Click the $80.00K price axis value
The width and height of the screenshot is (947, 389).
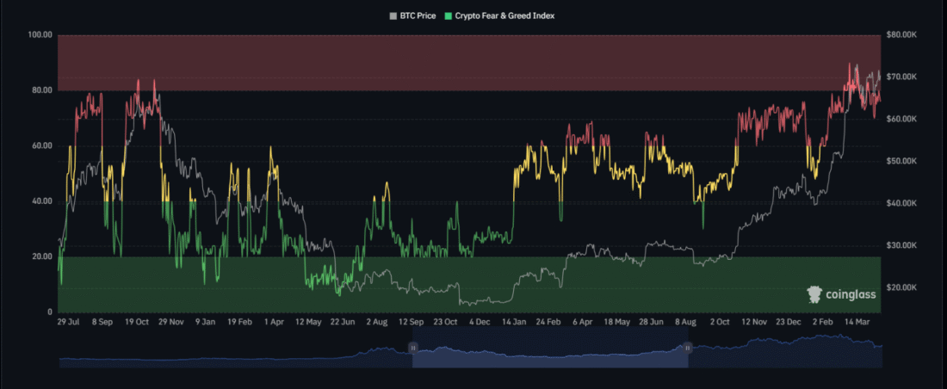point(901,35)
